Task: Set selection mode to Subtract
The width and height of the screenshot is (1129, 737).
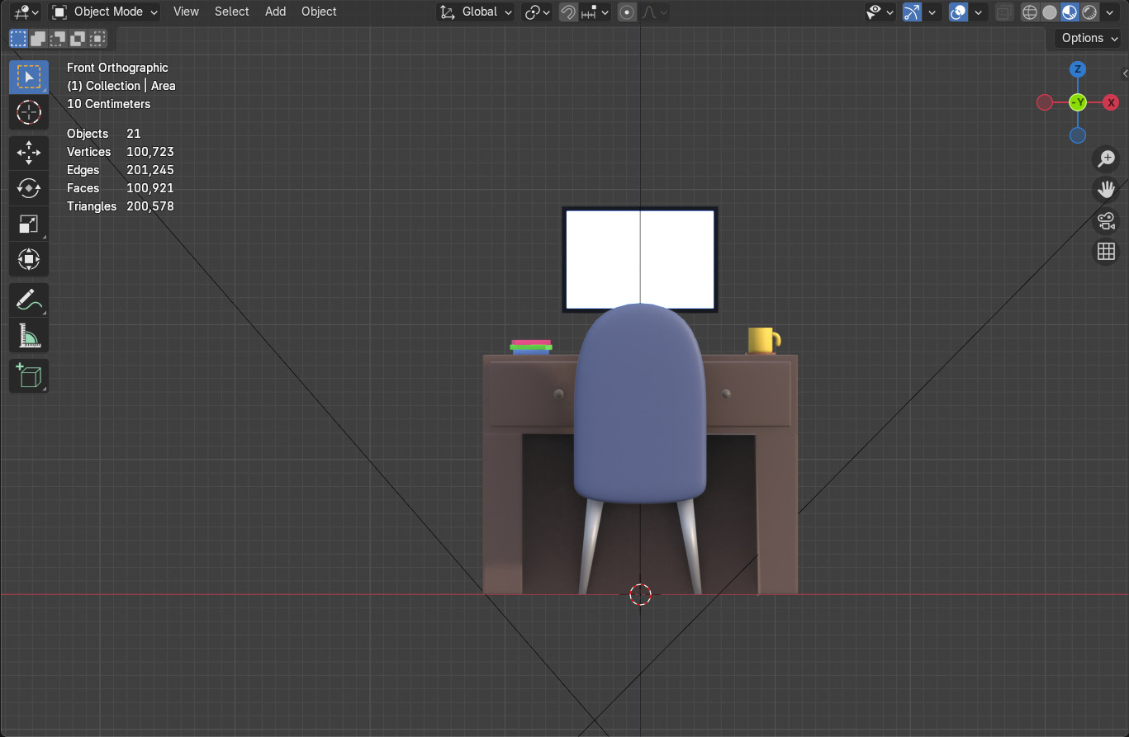Action: [x=58, y=38]
